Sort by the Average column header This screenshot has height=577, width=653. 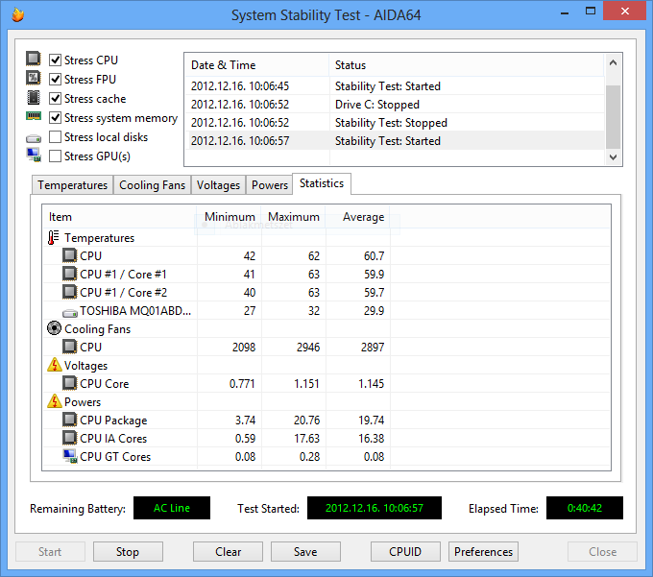tap(363, 217)
